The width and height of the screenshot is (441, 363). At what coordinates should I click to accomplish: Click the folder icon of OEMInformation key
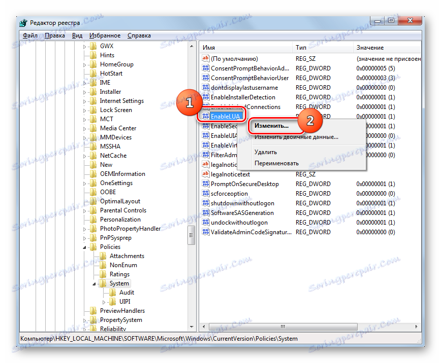tap(93, 174)
